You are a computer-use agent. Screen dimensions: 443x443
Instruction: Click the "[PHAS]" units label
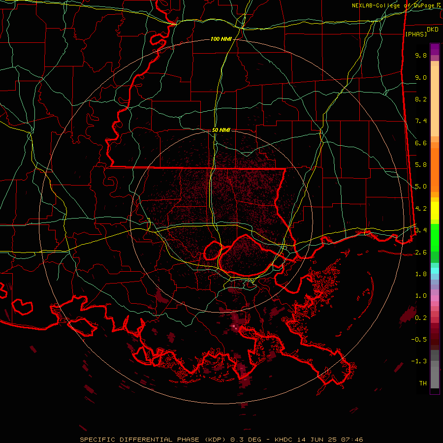point(416,34)
